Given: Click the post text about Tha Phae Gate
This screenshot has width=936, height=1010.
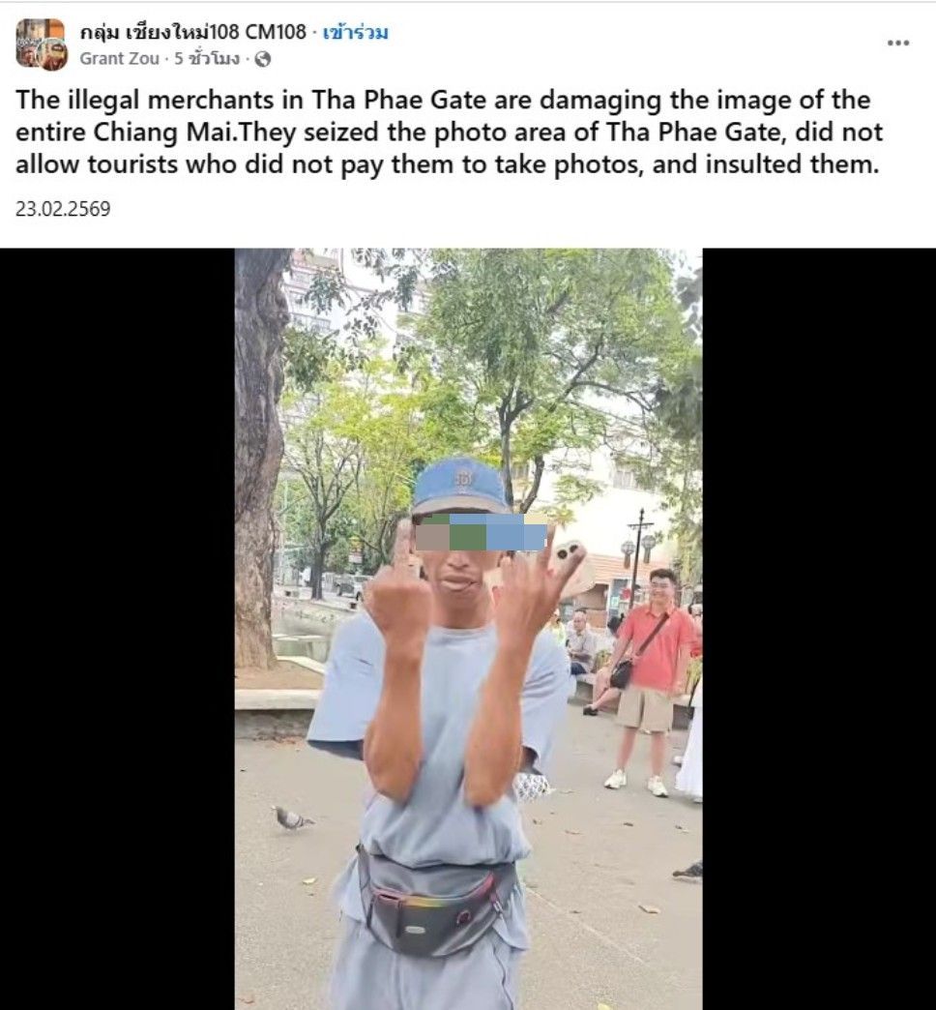Looking at the screenshot, I should click(x=449, y=132).
